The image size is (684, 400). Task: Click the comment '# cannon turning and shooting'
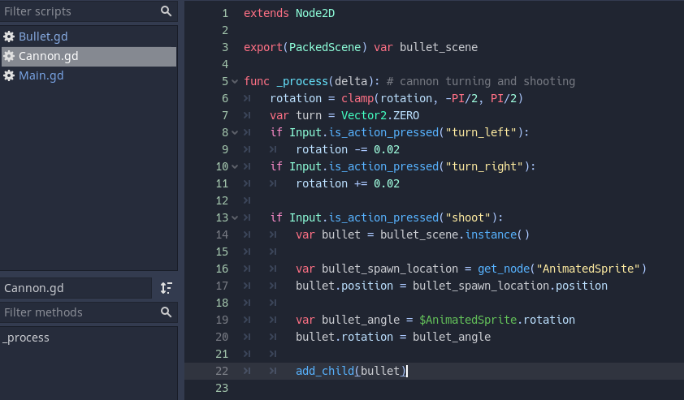tap(481, 81)
